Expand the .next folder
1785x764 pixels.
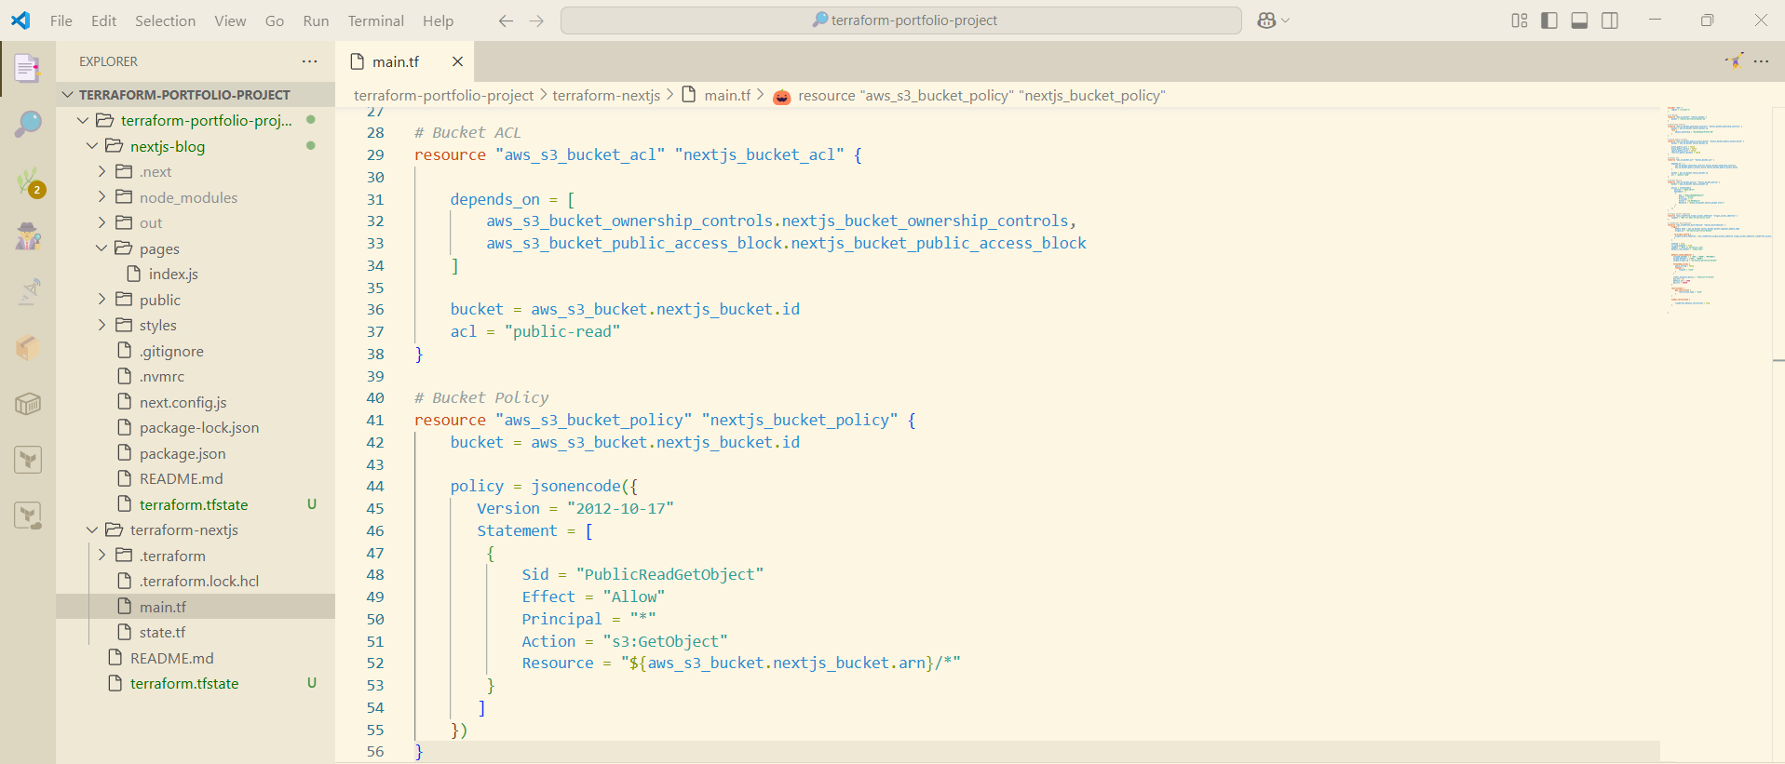pyautogui.click(x=101, y=171)
